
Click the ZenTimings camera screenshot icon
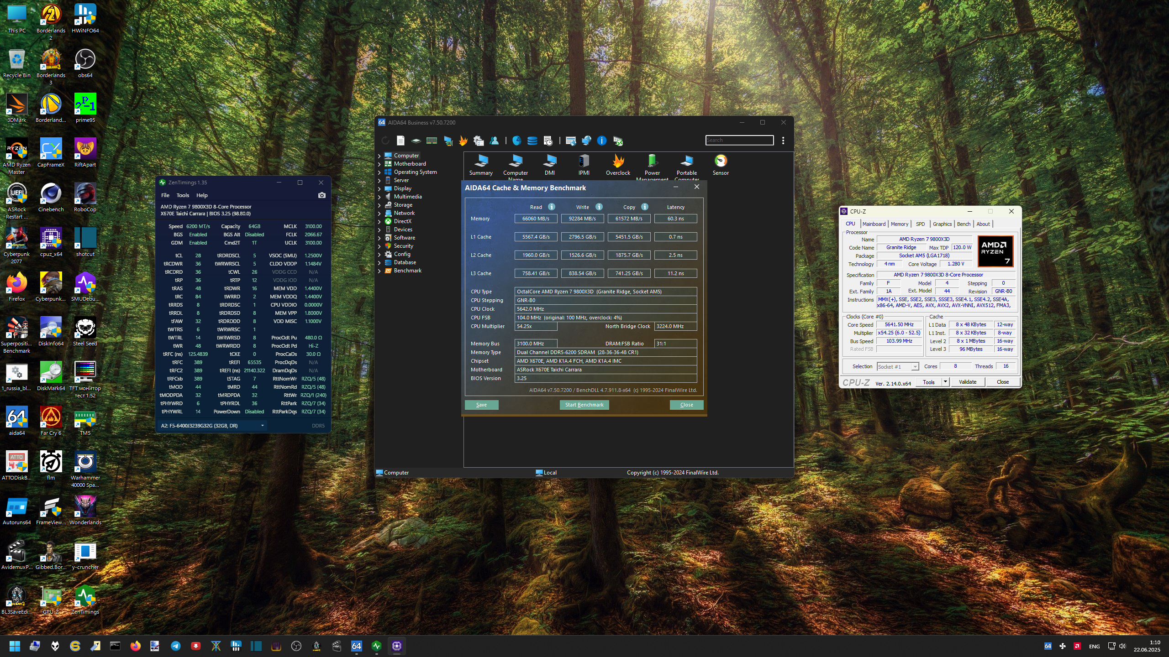pyautogui.click(x=322, y=195)
